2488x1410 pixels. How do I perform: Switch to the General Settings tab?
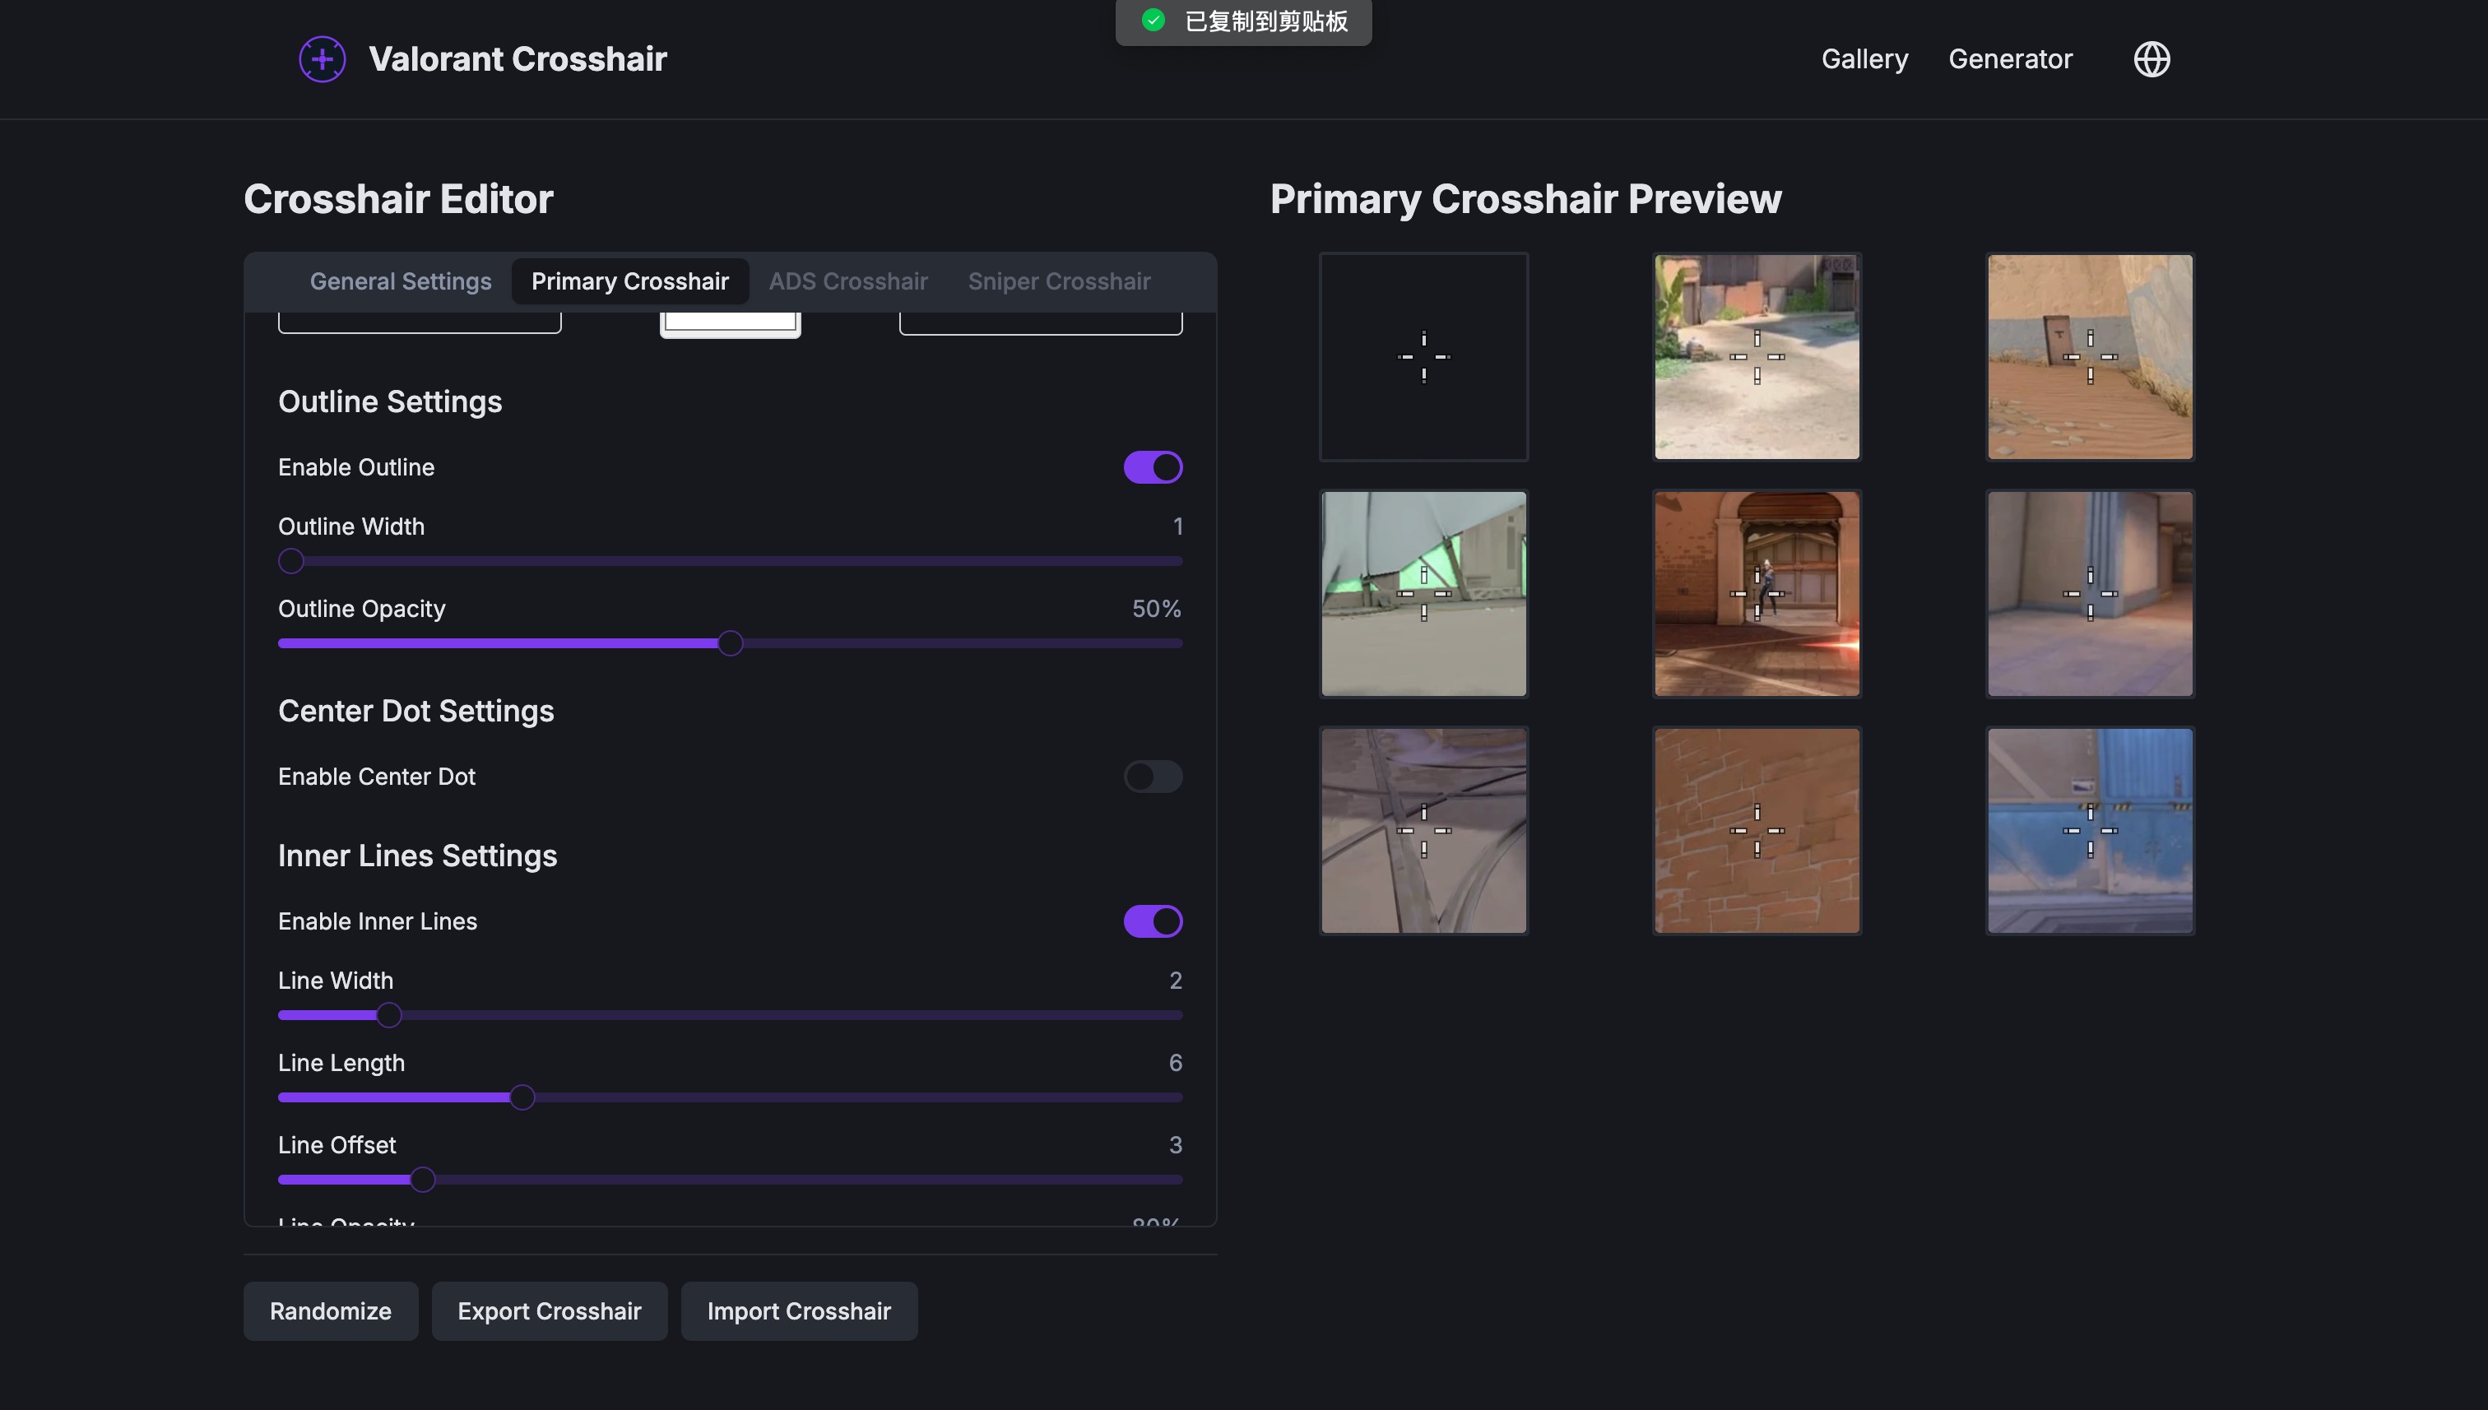coord(400,281)
